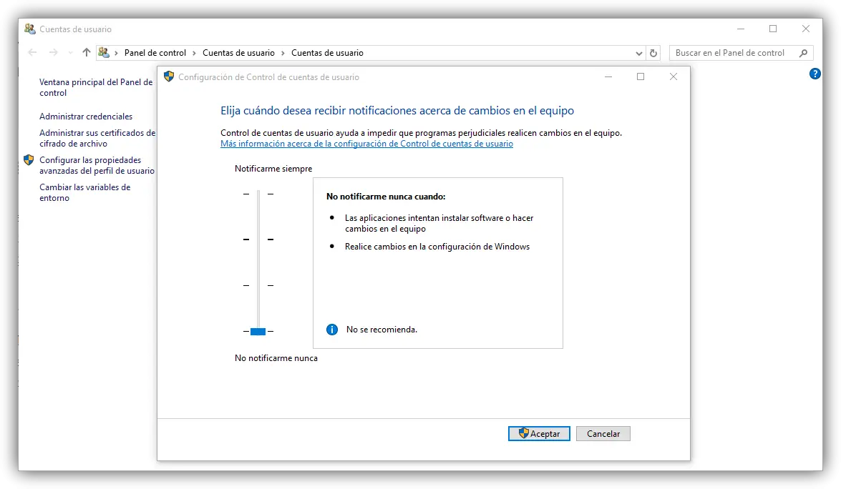
Task: Click 'No se recomienda.' text
Action: pyautogui.click(x=382, y=330)
